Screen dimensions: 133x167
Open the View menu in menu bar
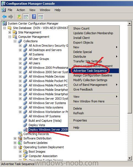point(32,10)
